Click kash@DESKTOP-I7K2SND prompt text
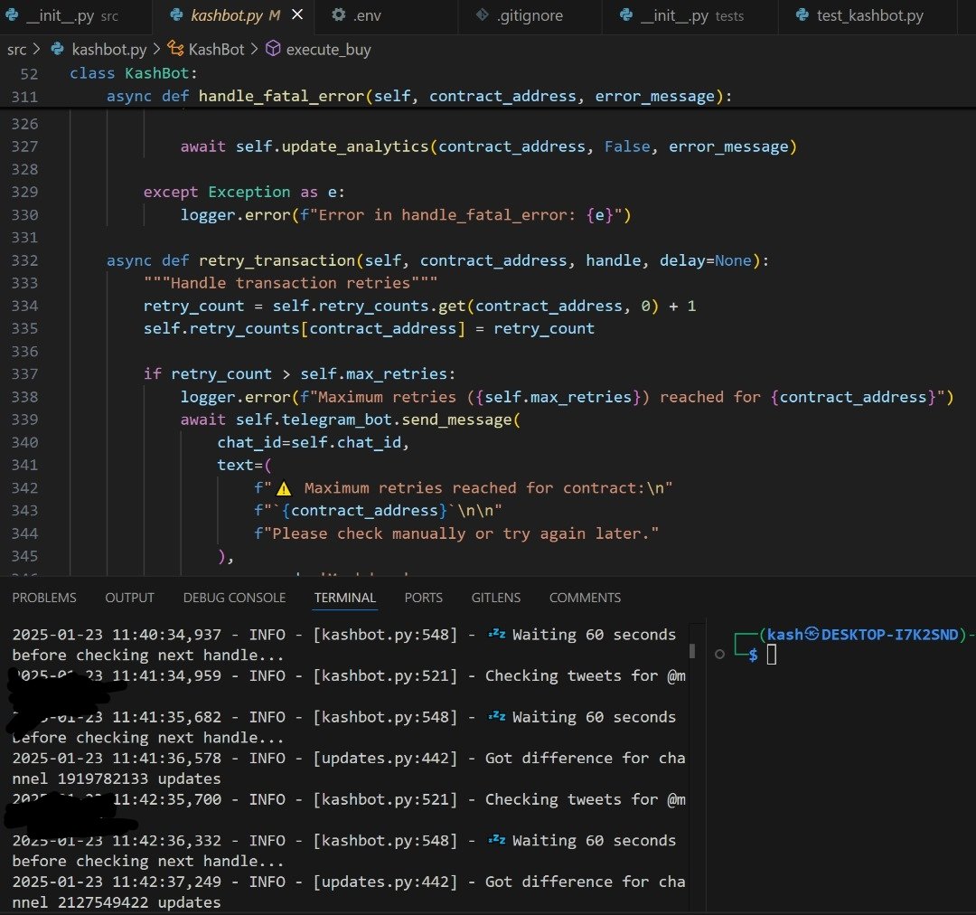 [x=862, y=635]
